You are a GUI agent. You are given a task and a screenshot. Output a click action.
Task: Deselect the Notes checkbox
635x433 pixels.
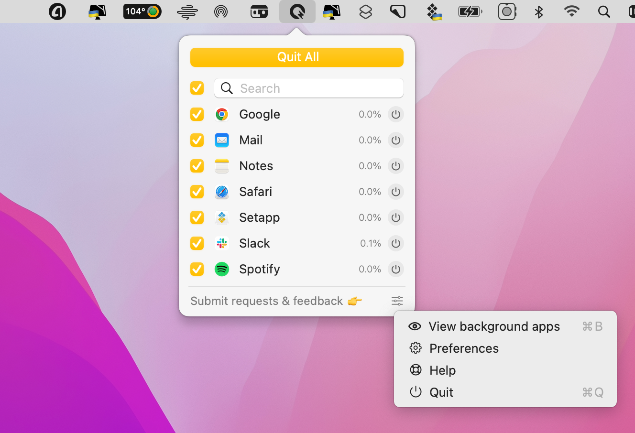coord(197,166)
